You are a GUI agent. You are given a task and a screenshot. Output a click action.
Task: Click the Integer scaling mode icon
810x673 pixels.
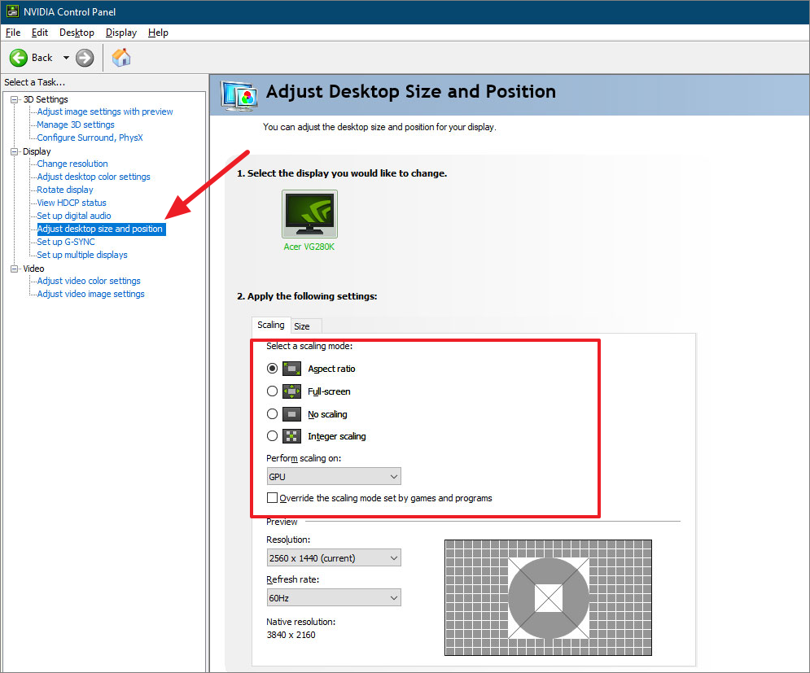click(x=291, y=436)
